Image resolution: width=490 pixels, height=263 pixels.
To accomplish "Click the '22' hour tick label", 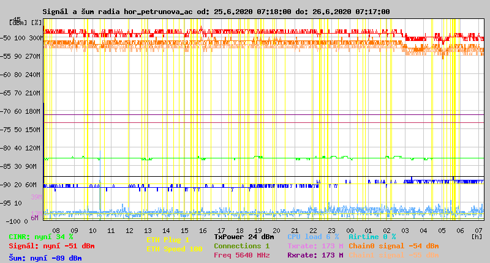I will click(x=313, y=231).
